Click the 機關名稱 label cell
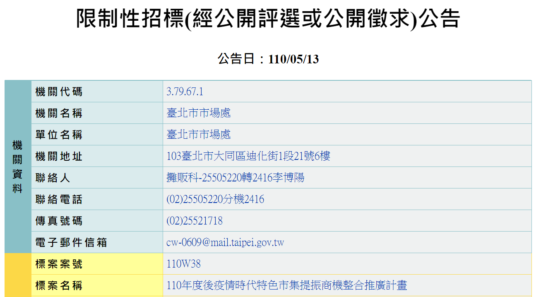This screenshot has width=541, height=297. click(97, 113)
